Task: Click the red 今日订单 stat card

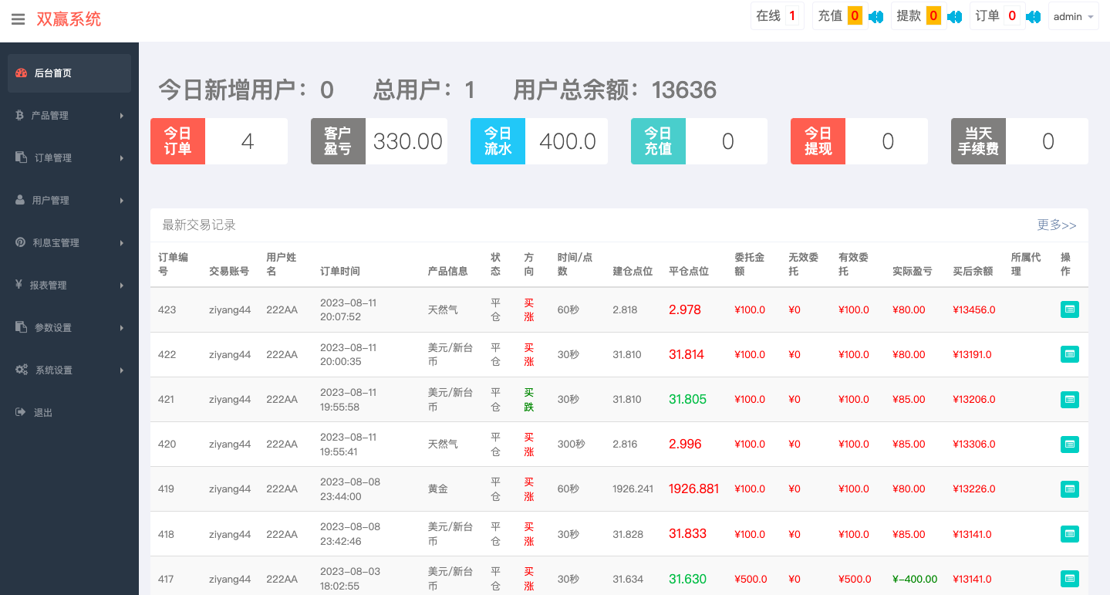Action: (x=177, y=141)
